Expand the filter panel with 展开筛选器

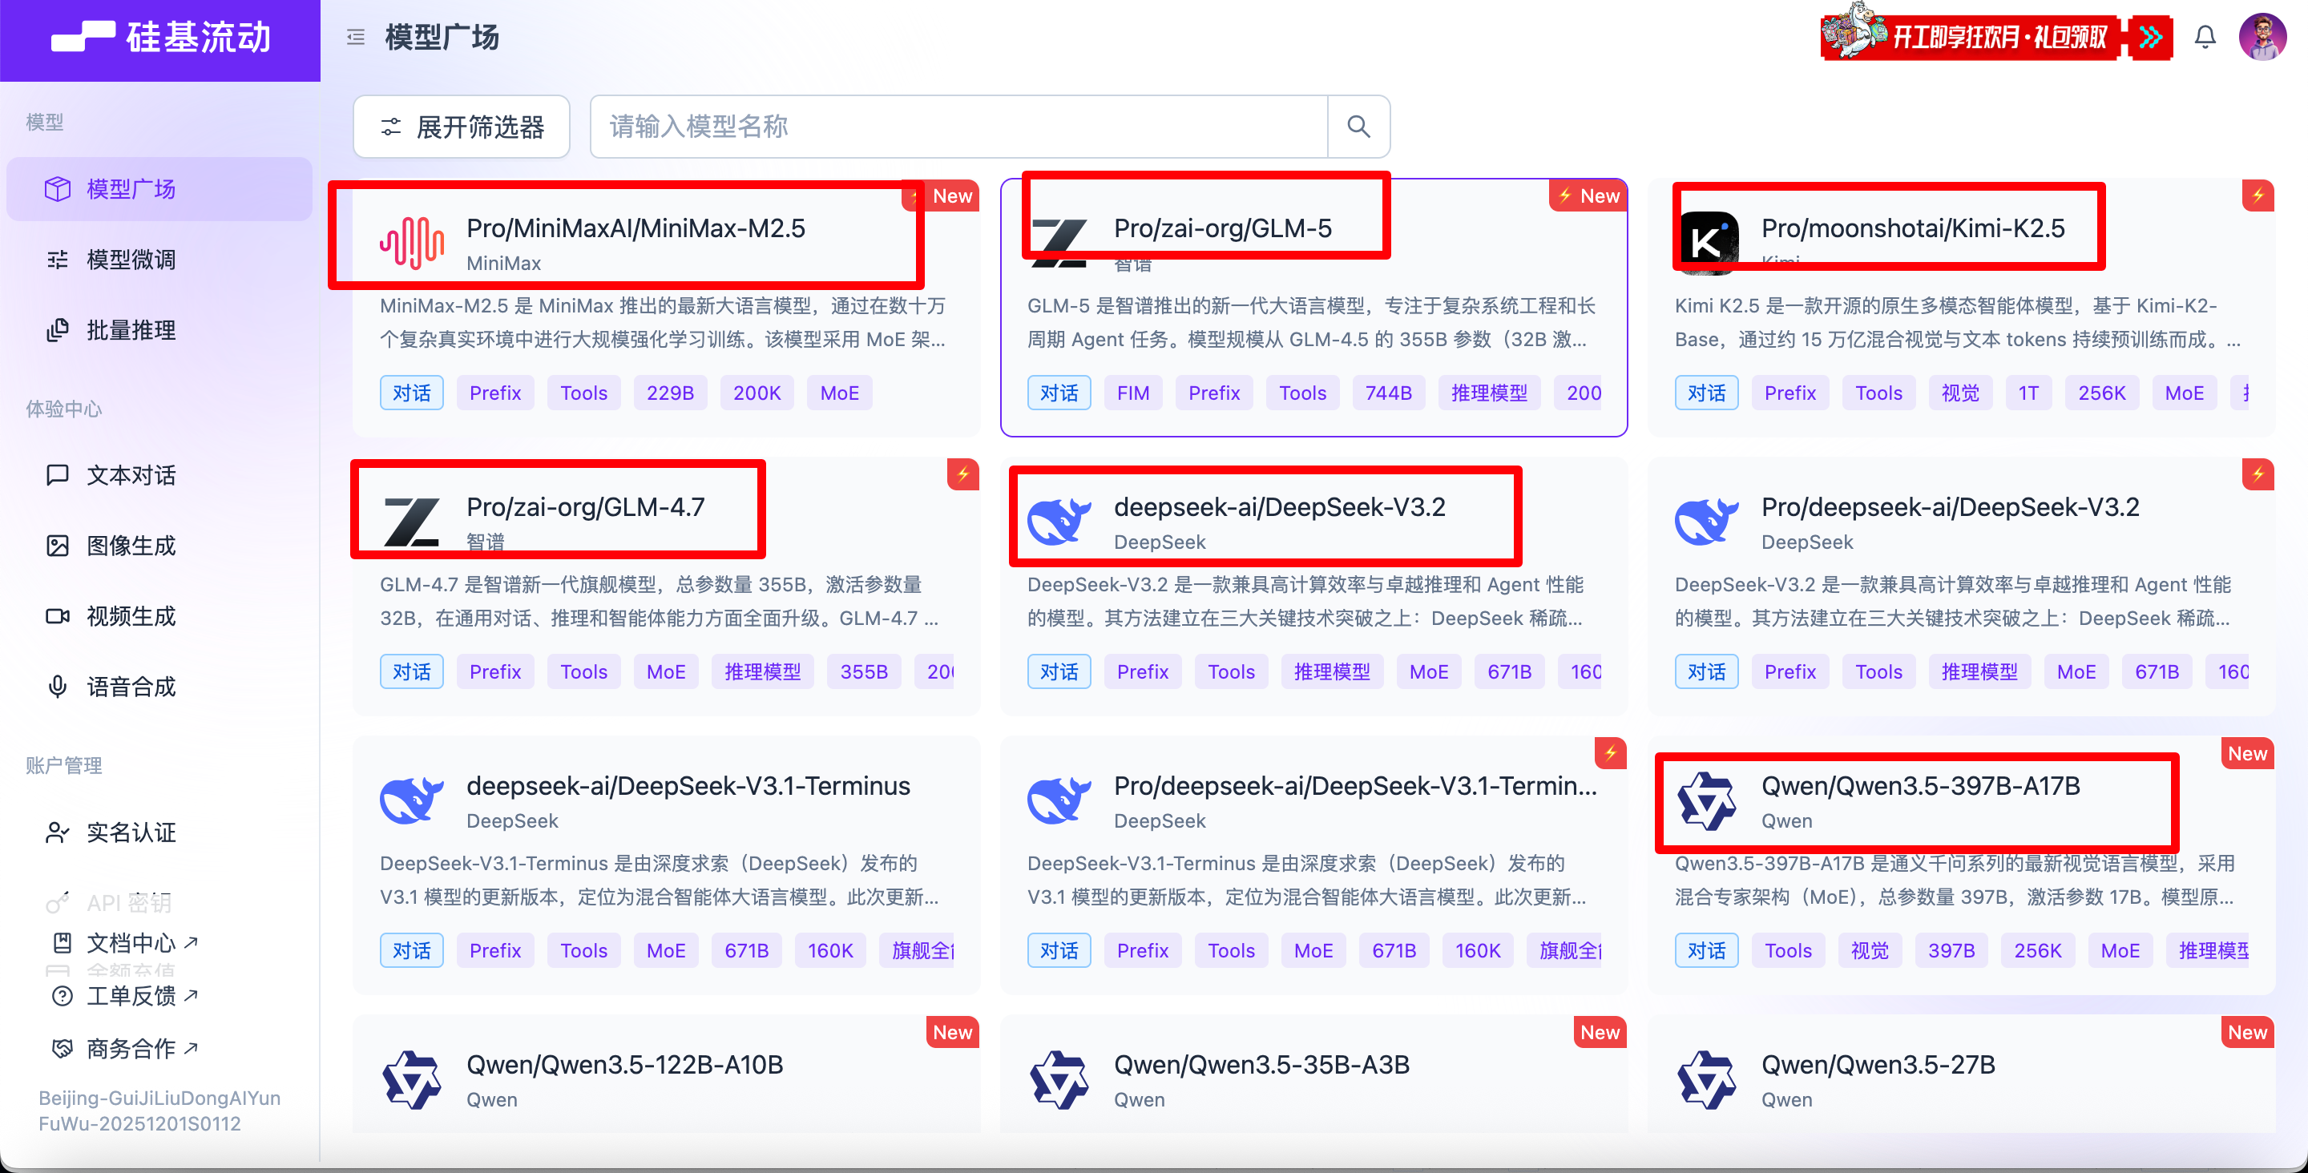pyautogui.click(x=462, y=127)
